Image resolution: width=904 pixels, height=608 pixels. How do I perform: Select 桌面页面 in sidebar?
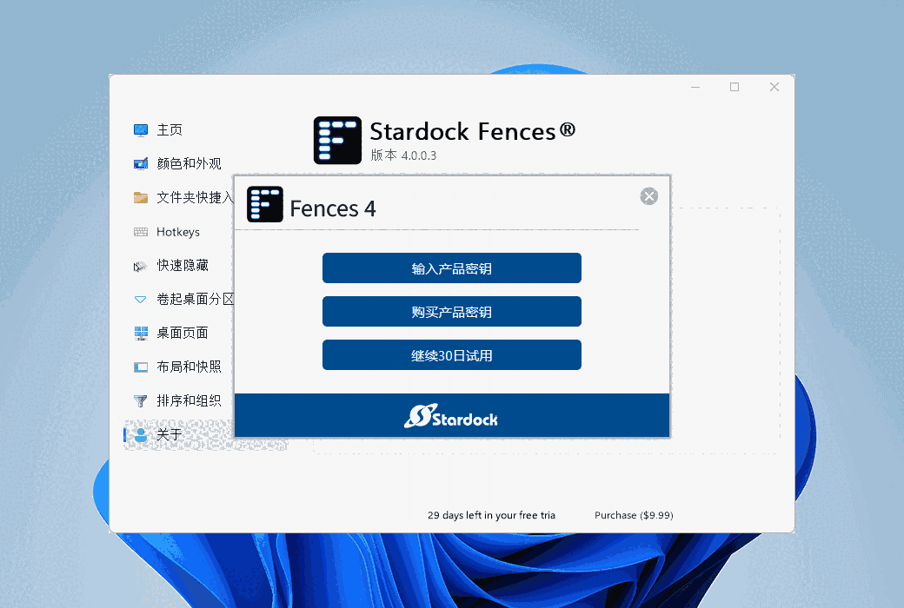coord(183,333)
